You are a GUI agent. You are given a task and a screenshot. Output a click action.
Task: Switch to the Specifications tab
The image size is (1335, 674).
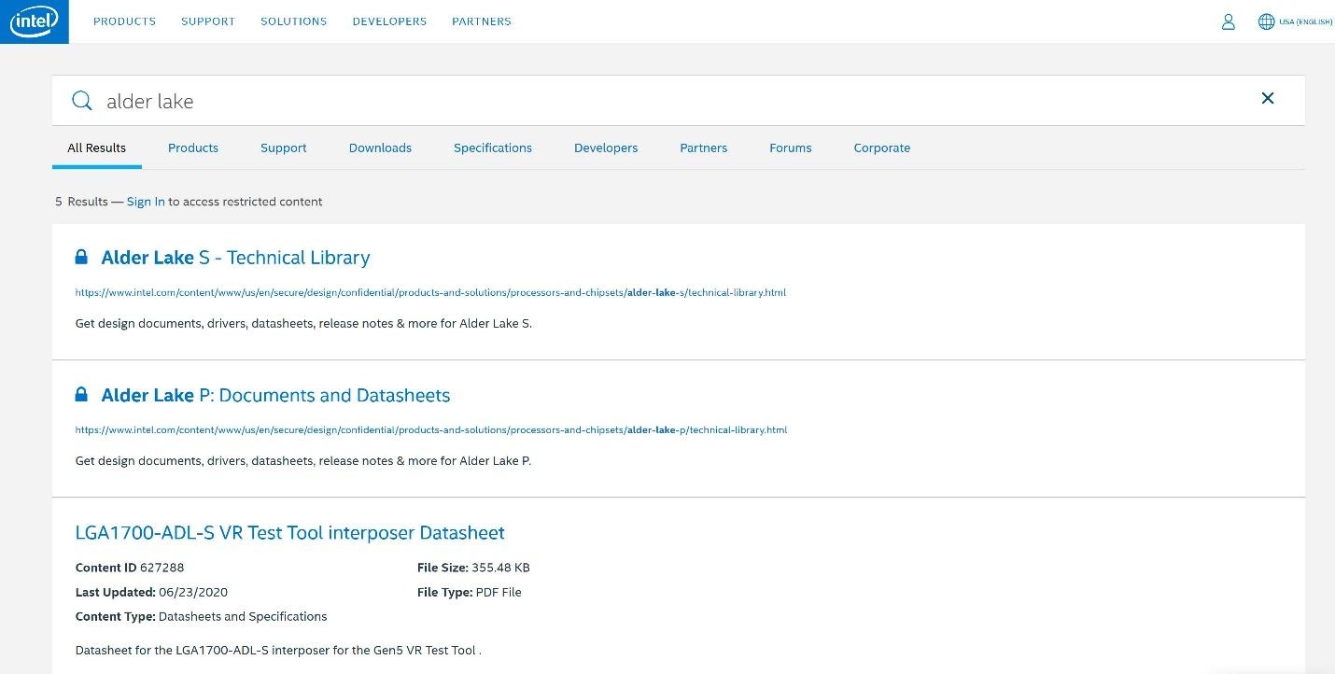(493, 147)
